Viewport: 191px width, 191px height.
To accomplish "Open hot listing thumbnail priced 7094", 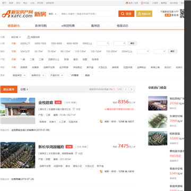I will coord(158,121).
